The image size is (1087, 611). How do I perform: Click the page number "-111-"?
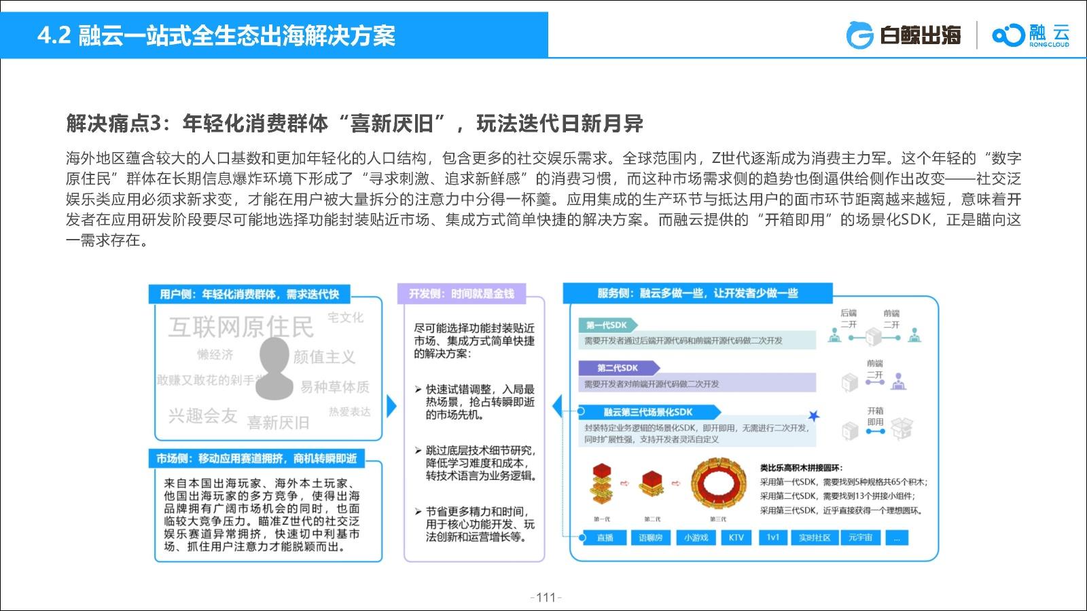[x=546, y=597]
